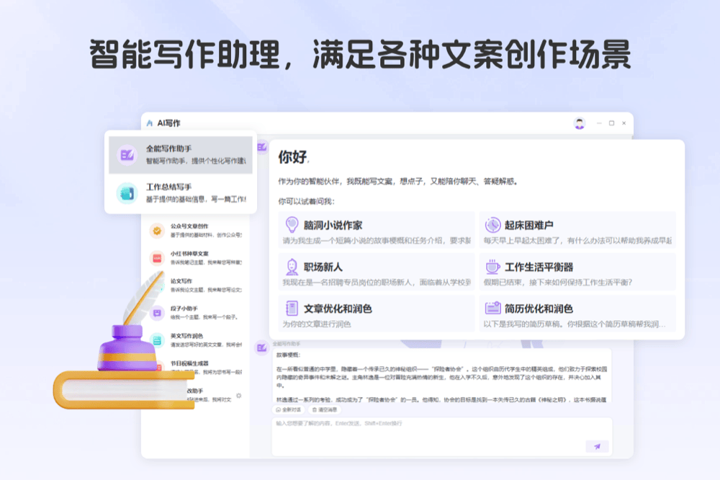The height and width of the screenshot is (480, 720).
Task: Click the clock icon for 起床困难户
Action: 492,225
